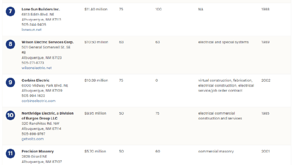
Task: Click the electrical and special systems text
Action: point(224,42)
